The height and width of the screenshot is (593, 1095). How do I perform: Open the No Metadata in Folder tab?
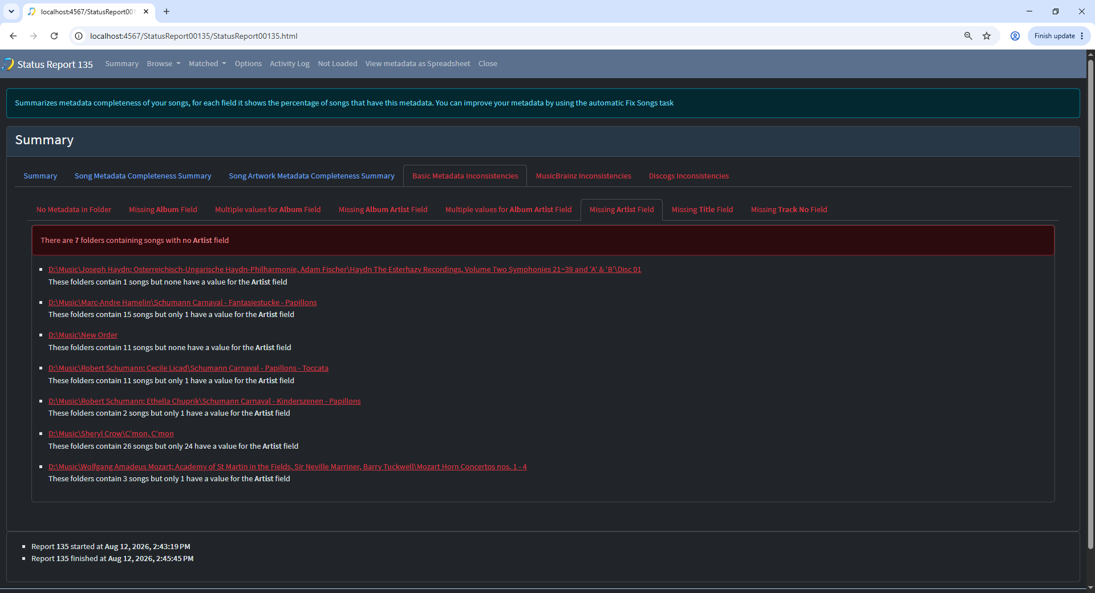74,210
